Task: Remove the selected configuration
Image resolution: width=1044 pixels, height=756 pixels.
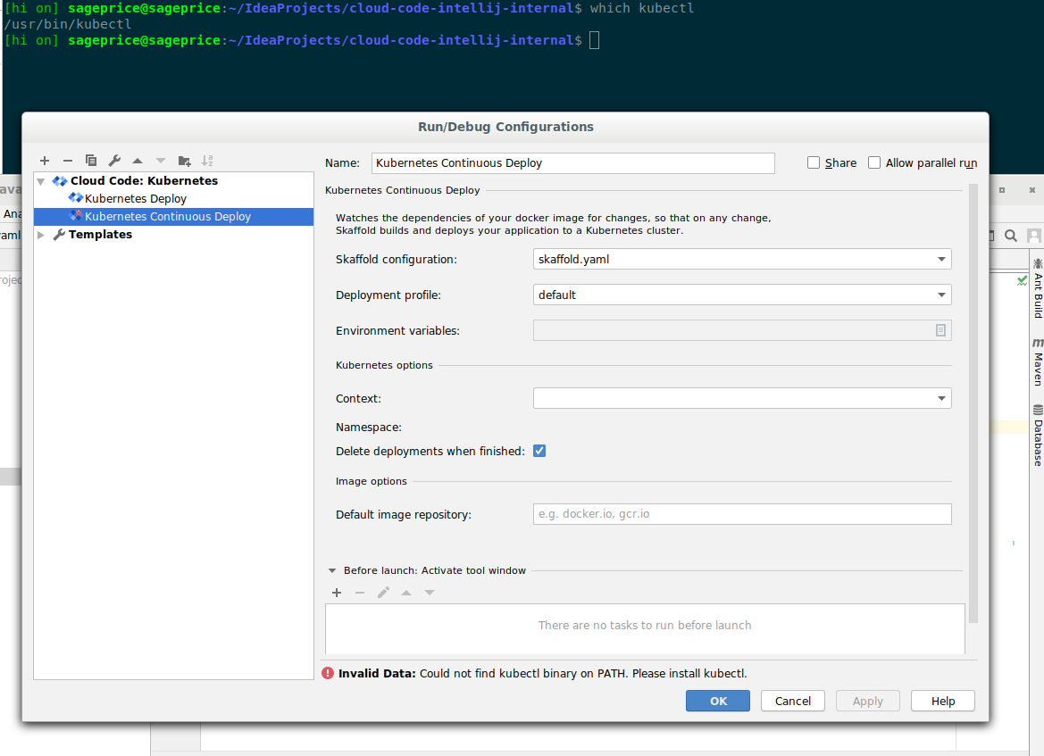Action: pos(68,161)
